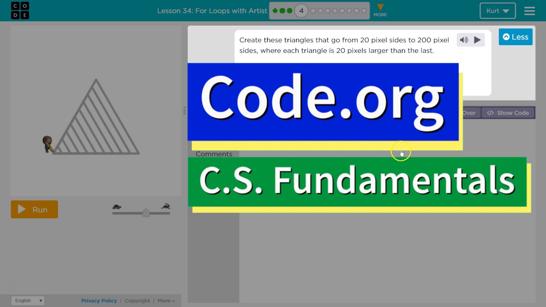Click the Show Code button
The width and height of the screenshot is (546, 307).
508,113
